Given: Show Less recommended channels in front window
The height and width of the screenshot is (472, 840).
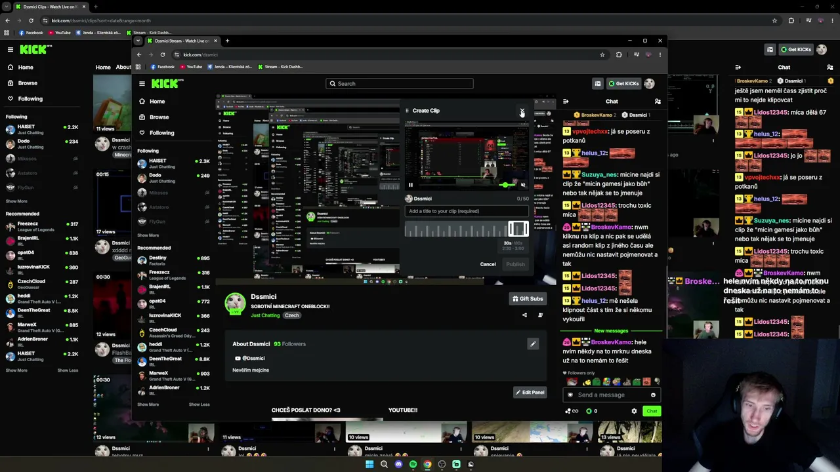Looking at the screenshot, I should 199,404.
